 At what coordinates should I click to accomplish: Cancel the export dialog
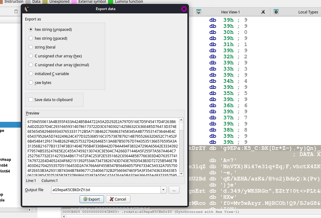coord(118,199)
